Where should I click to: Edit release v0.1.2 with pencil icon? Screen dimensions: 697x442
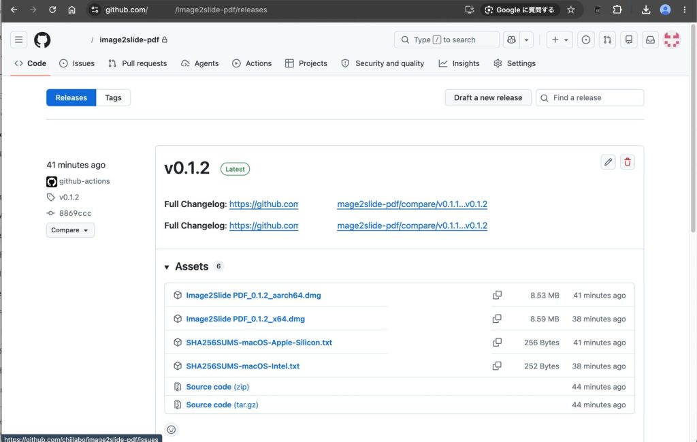608,162
